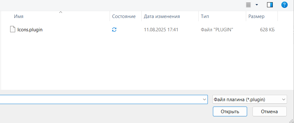This screenshot has height=123, width=294.
Task: Sort by the Дата изменения column
Action: click(162, 16)
